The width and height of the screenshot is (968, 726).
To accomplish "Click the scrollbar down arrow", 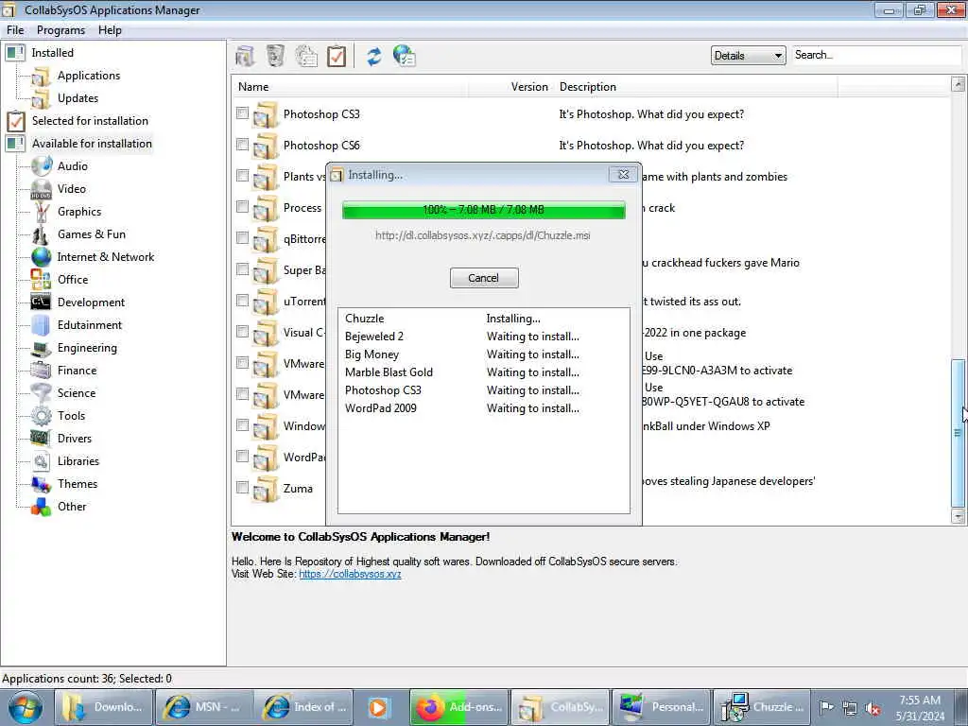I will (x=959, y=516).
